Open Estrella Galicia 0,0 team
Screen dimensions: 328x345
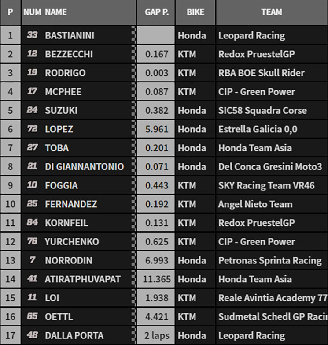[258, 129]
